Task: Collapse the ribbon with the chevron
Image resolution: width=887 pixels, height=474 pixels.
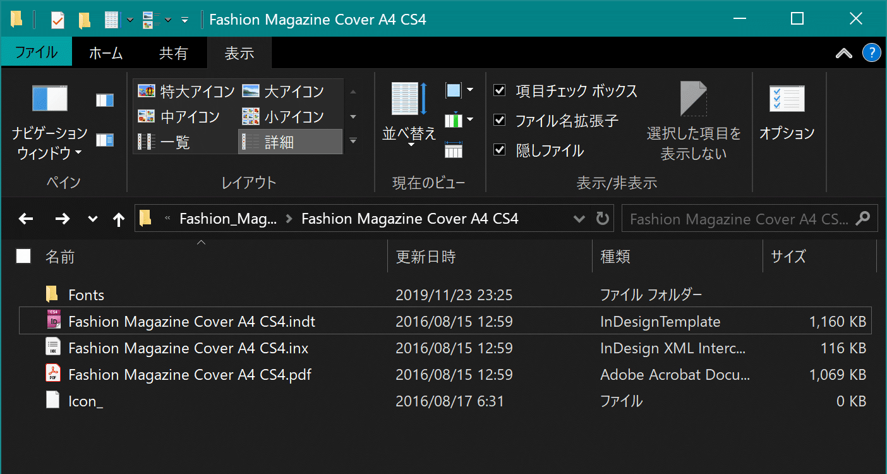Action: pyautogui.click(x=844, y=54)
